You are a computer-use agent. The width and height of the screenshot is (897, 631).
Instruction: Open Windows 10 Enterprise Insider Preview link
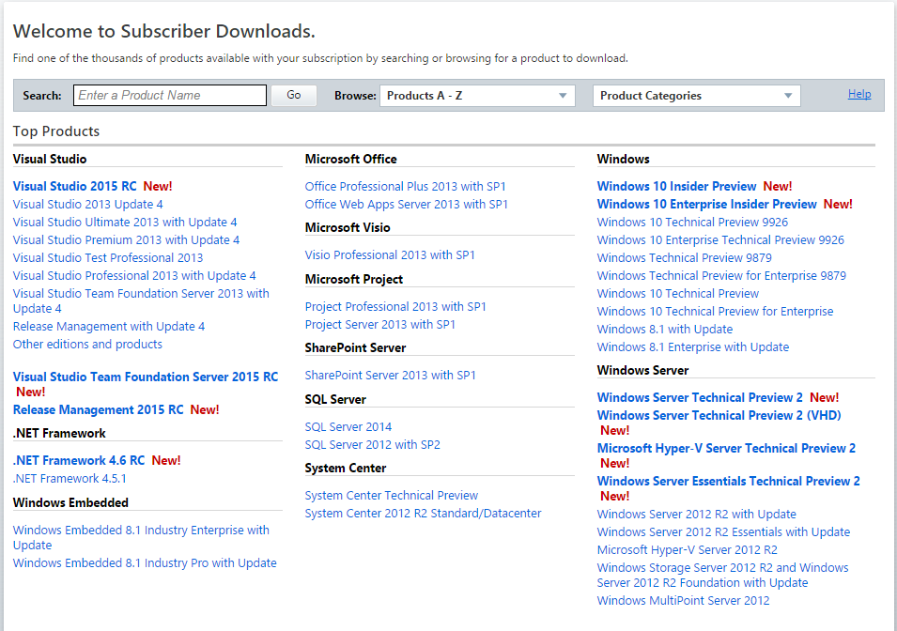707,205
